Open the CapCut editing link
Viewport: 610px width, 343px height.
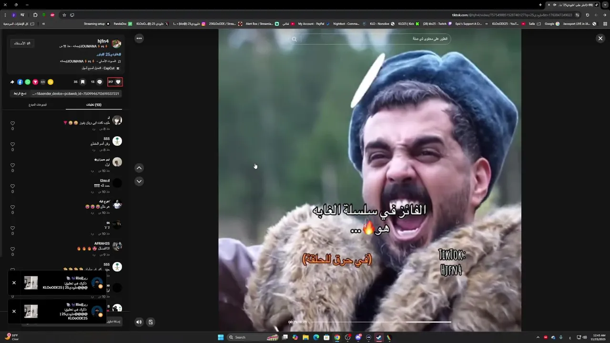[100, 68]
